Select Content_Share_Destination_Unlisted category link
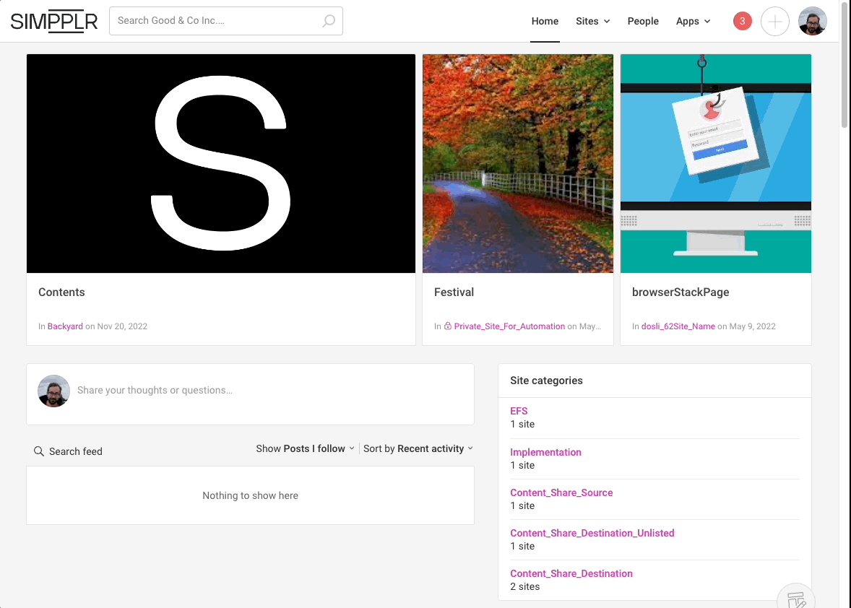 tap(592, 533)
